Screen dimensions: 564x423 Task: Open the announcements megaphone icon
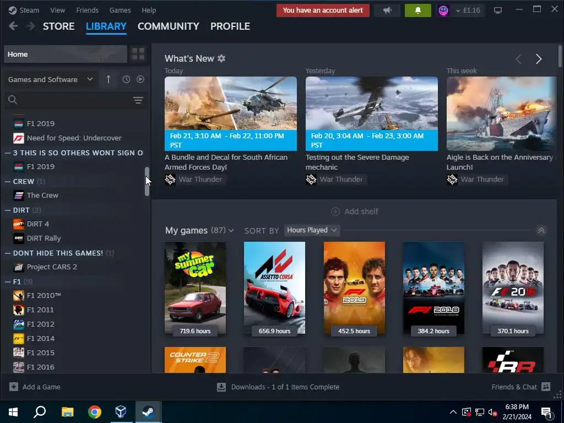[x=387, y=10]
